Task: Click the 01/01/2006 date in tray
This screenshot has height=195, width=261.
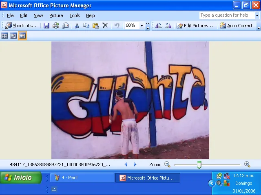Action: pyautogui.click(x=244, y=191)
